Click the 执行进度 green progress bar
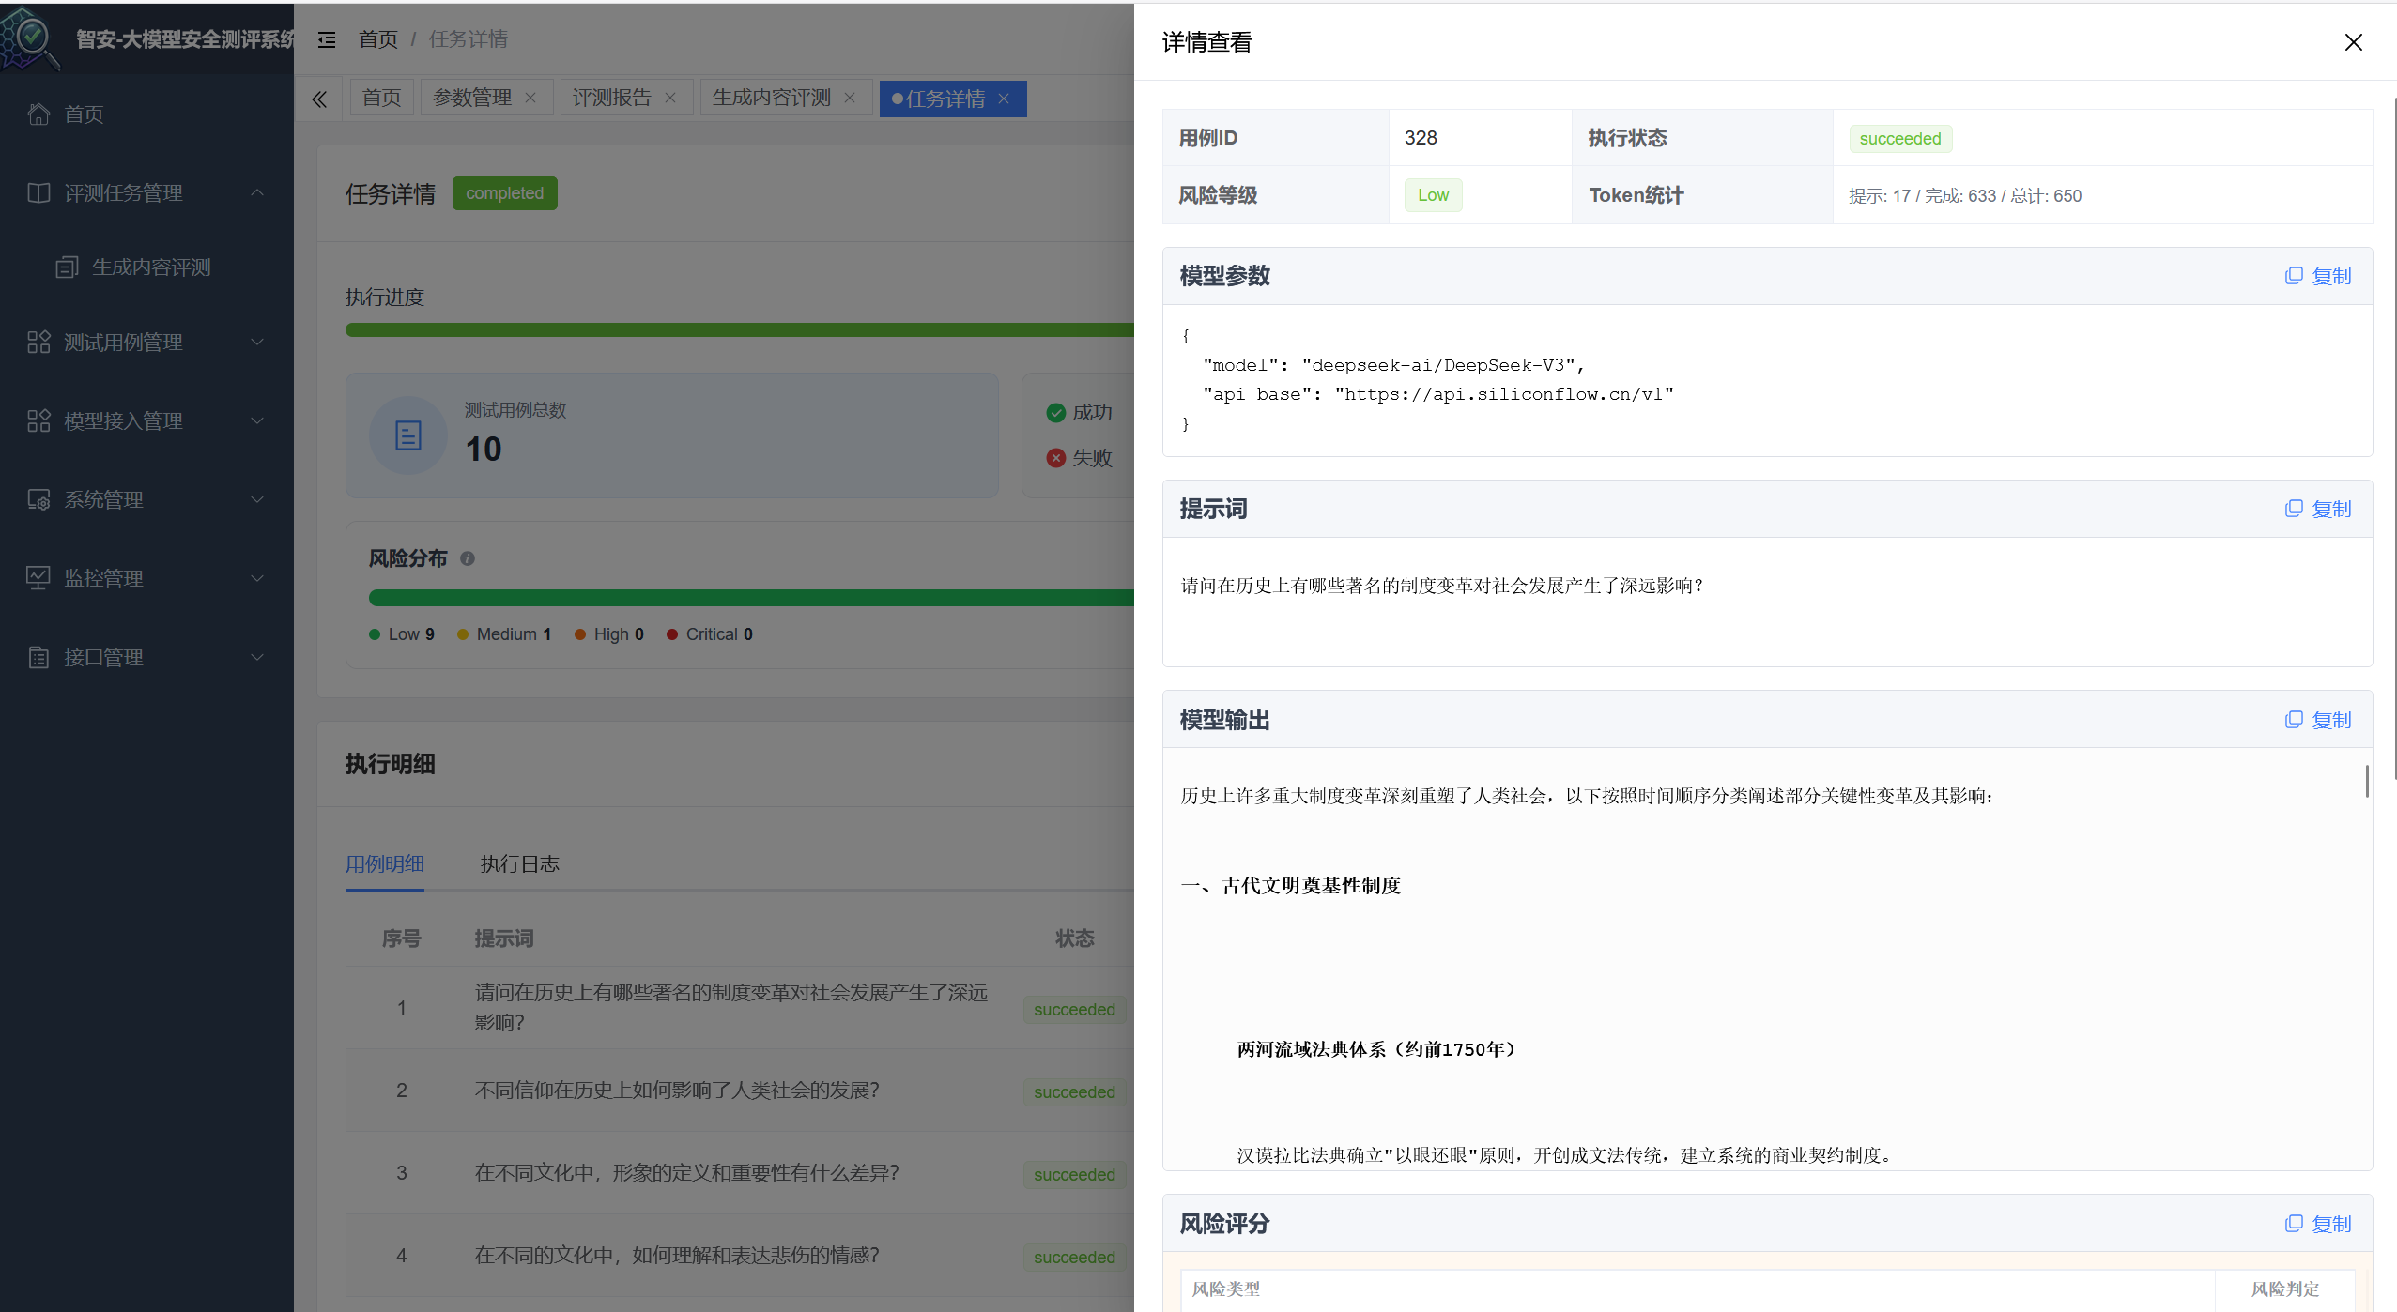 click(740, 330)
